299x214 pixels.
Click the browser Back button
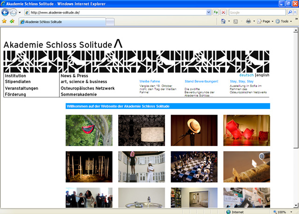click(5, 12)
